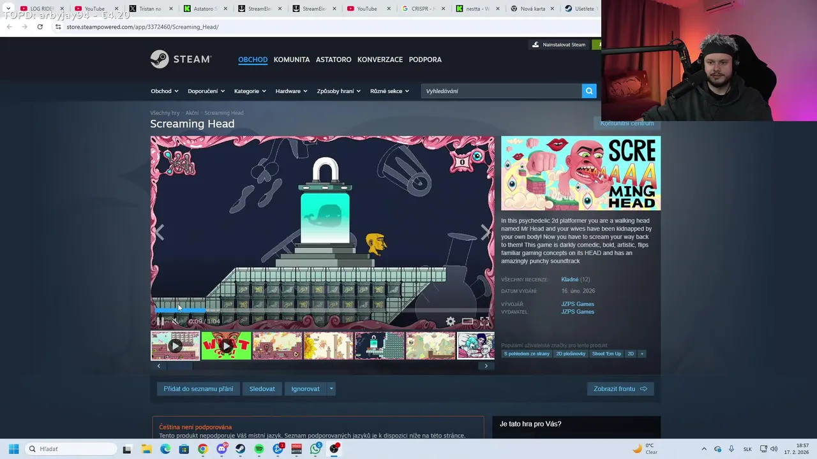The image size is (817, 459).
Task: Click the Shoot 'Em Up tag
Action: click(x=606, y=354)
